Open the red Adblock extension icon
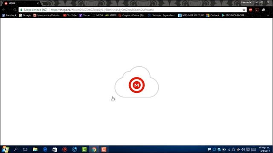The image size is (273, 153). point(250,10)
